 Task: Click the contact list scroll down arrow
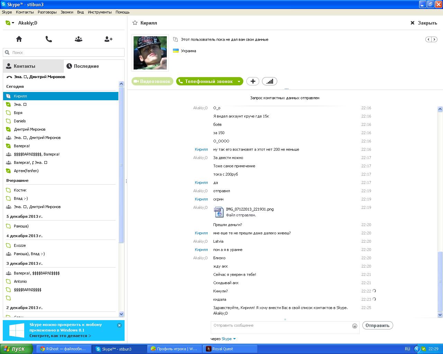pyautogui.click(x=121, y=314)
